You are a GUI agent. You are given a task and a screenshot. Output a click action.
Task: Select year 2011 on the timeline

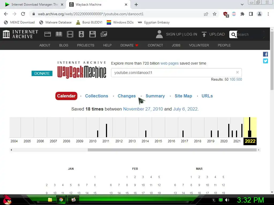pyautogui.click(x=106, y=141)
